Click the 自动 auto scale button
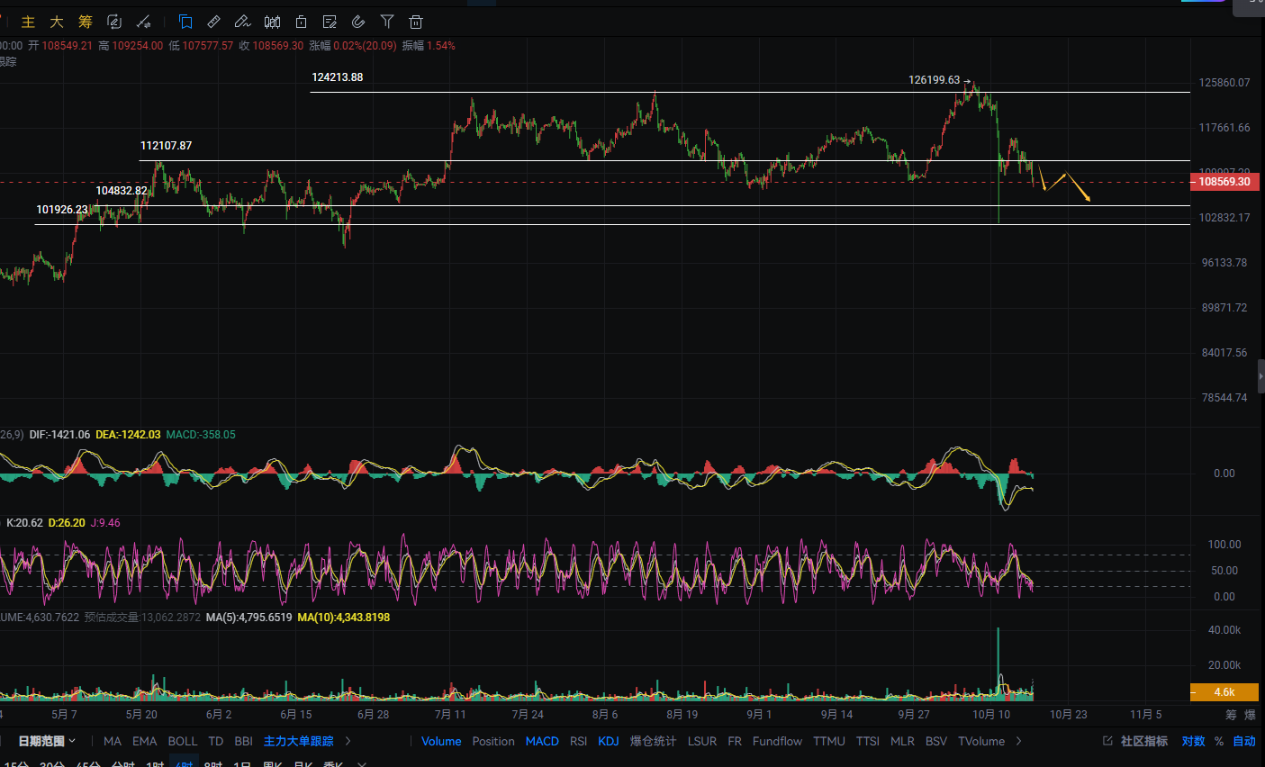This screenshot has height=767, width=1265. click(1243, 741)
